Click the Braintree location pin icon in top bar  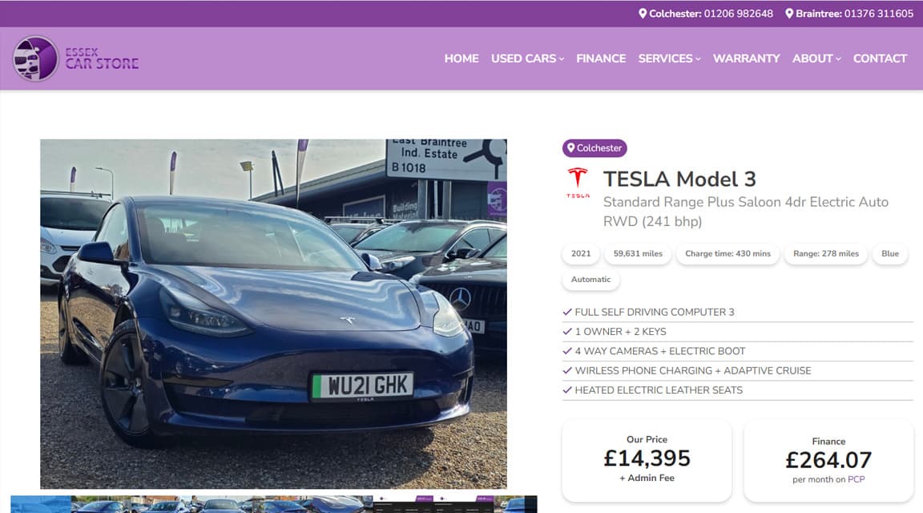789,14
